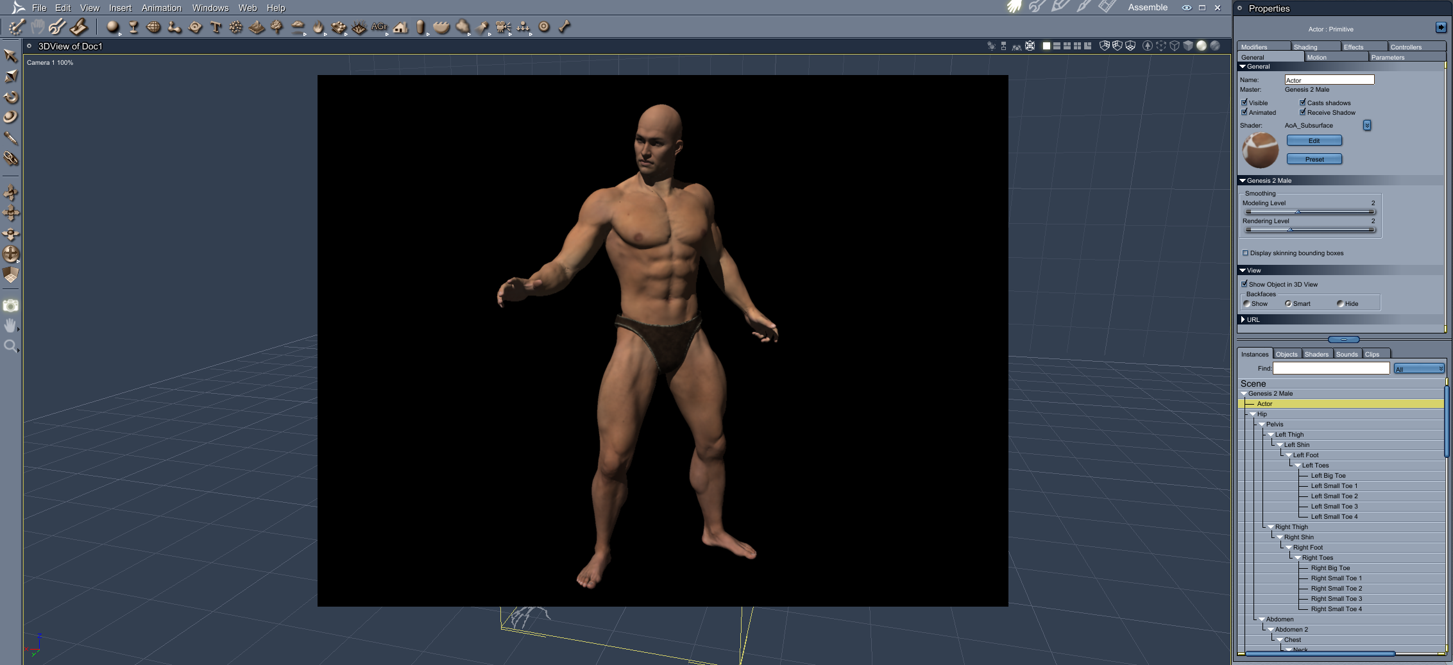Toggle the Casts shadows checkbox
This screenshot has height=665, width=1453.
point(1303,102)
